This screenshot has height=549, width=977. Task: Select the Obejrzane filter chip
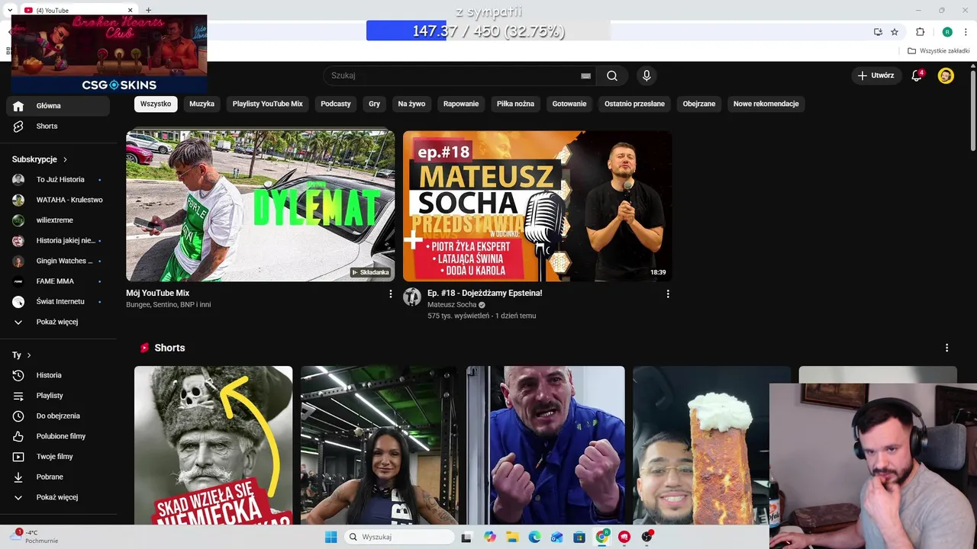click(699, 104)
